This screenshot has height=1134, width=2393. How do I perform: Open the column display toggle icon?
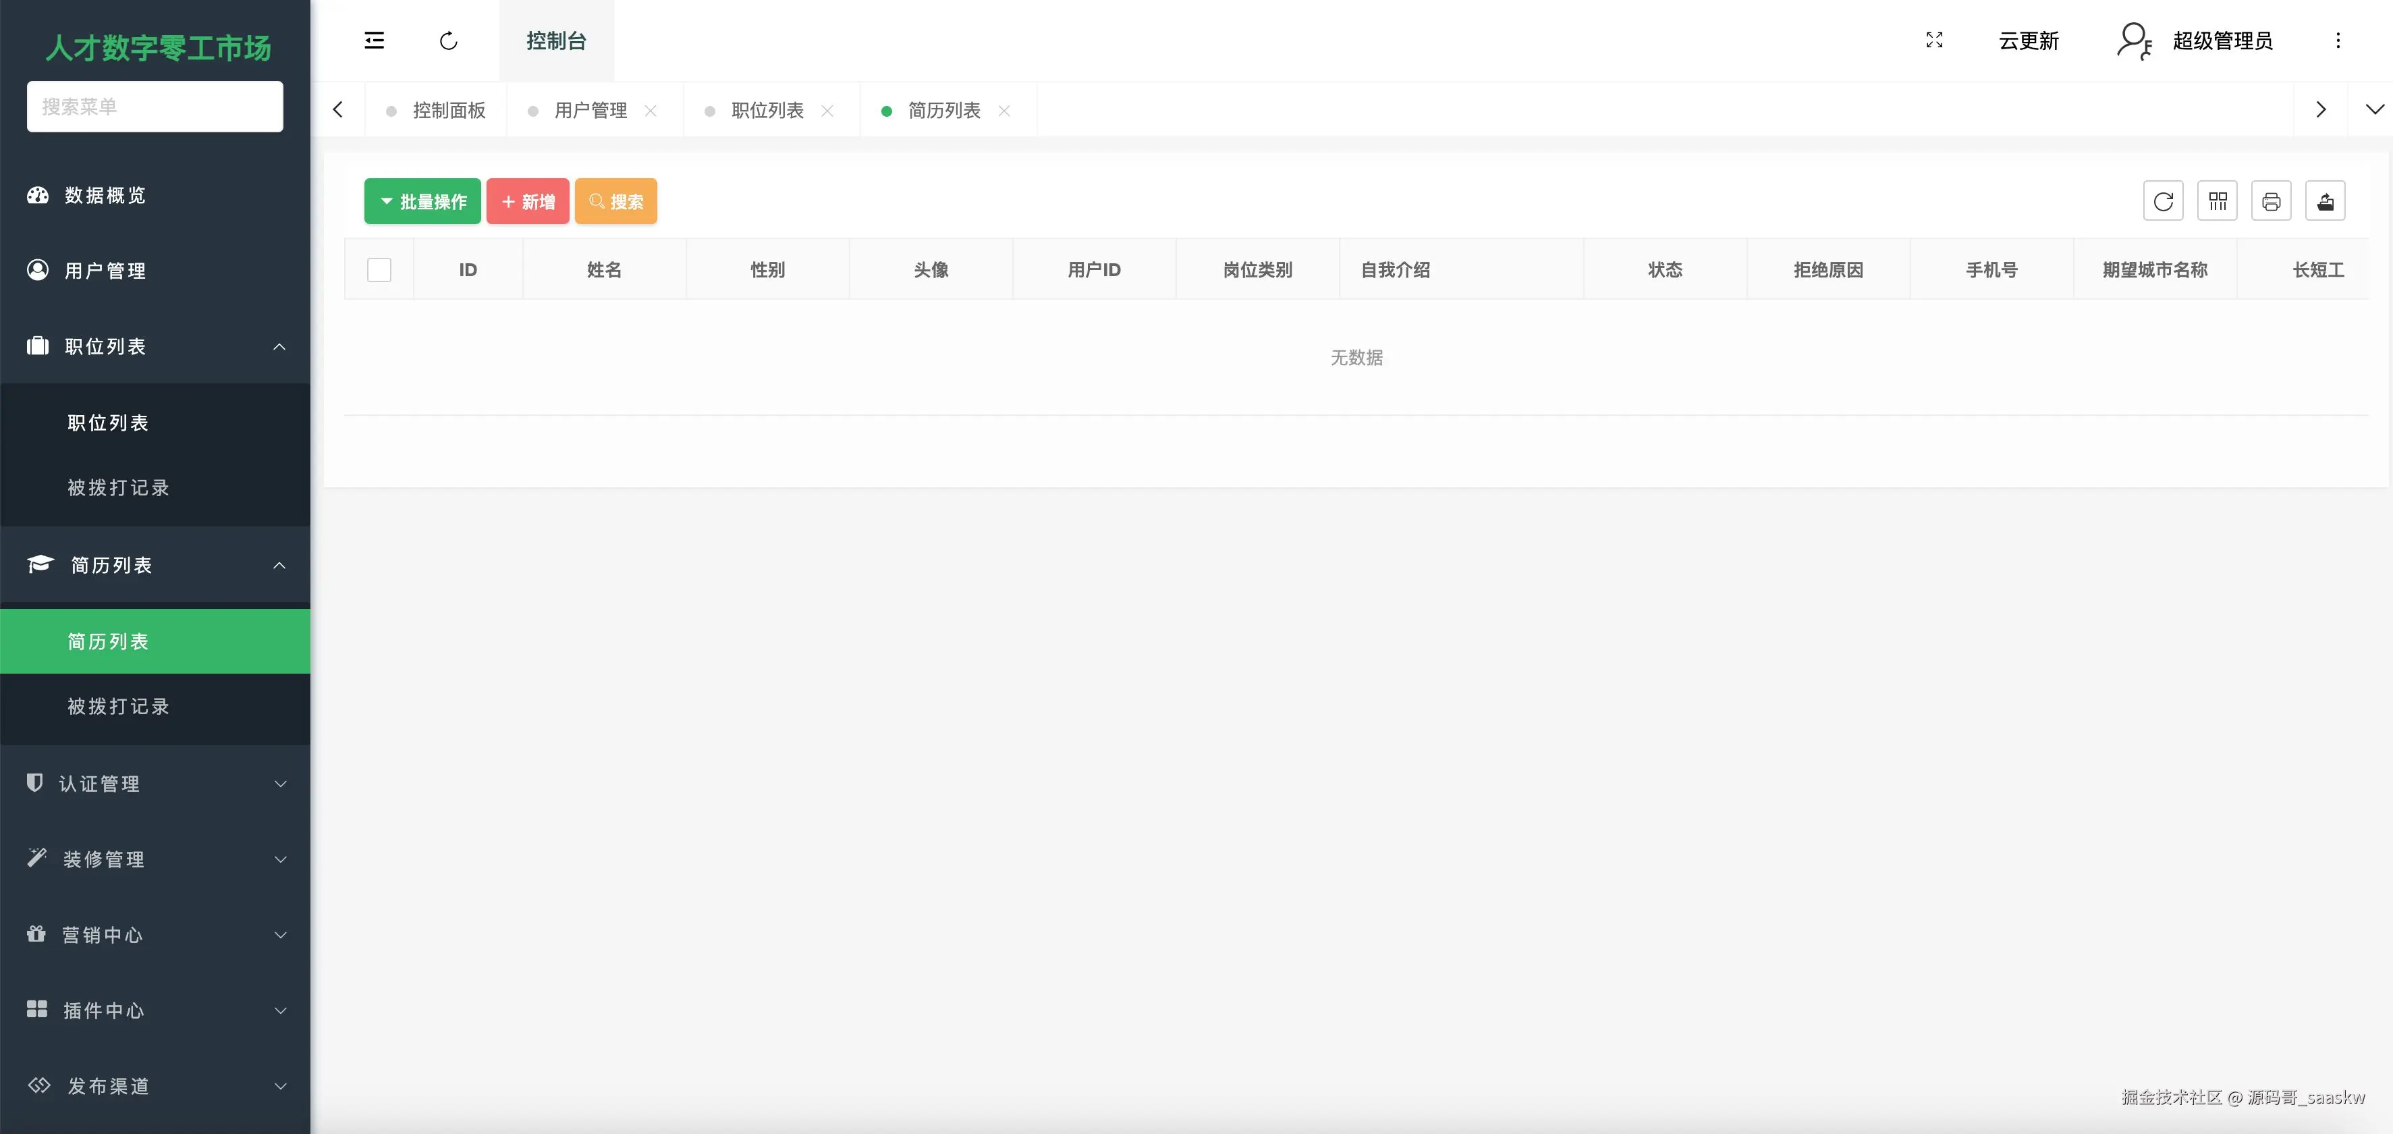pyautogui.click(x=2218, y=200)
